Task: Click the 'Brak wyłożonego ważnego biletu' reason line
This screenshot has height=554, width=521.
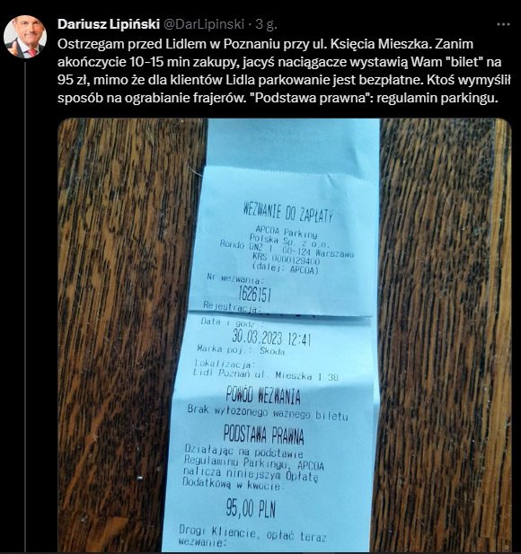Action: point(268,413)
